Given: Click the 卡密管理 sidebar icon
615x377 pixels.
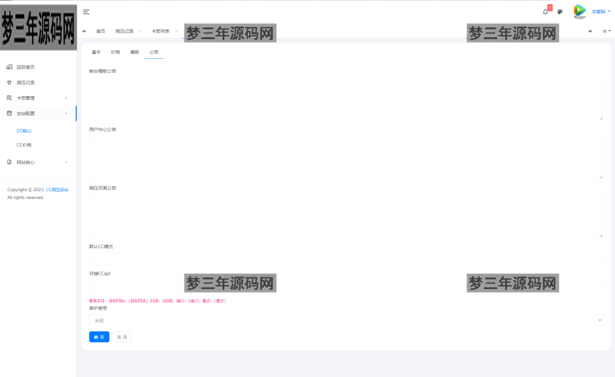Looking at the screenshot, I should tap(9, 98).
